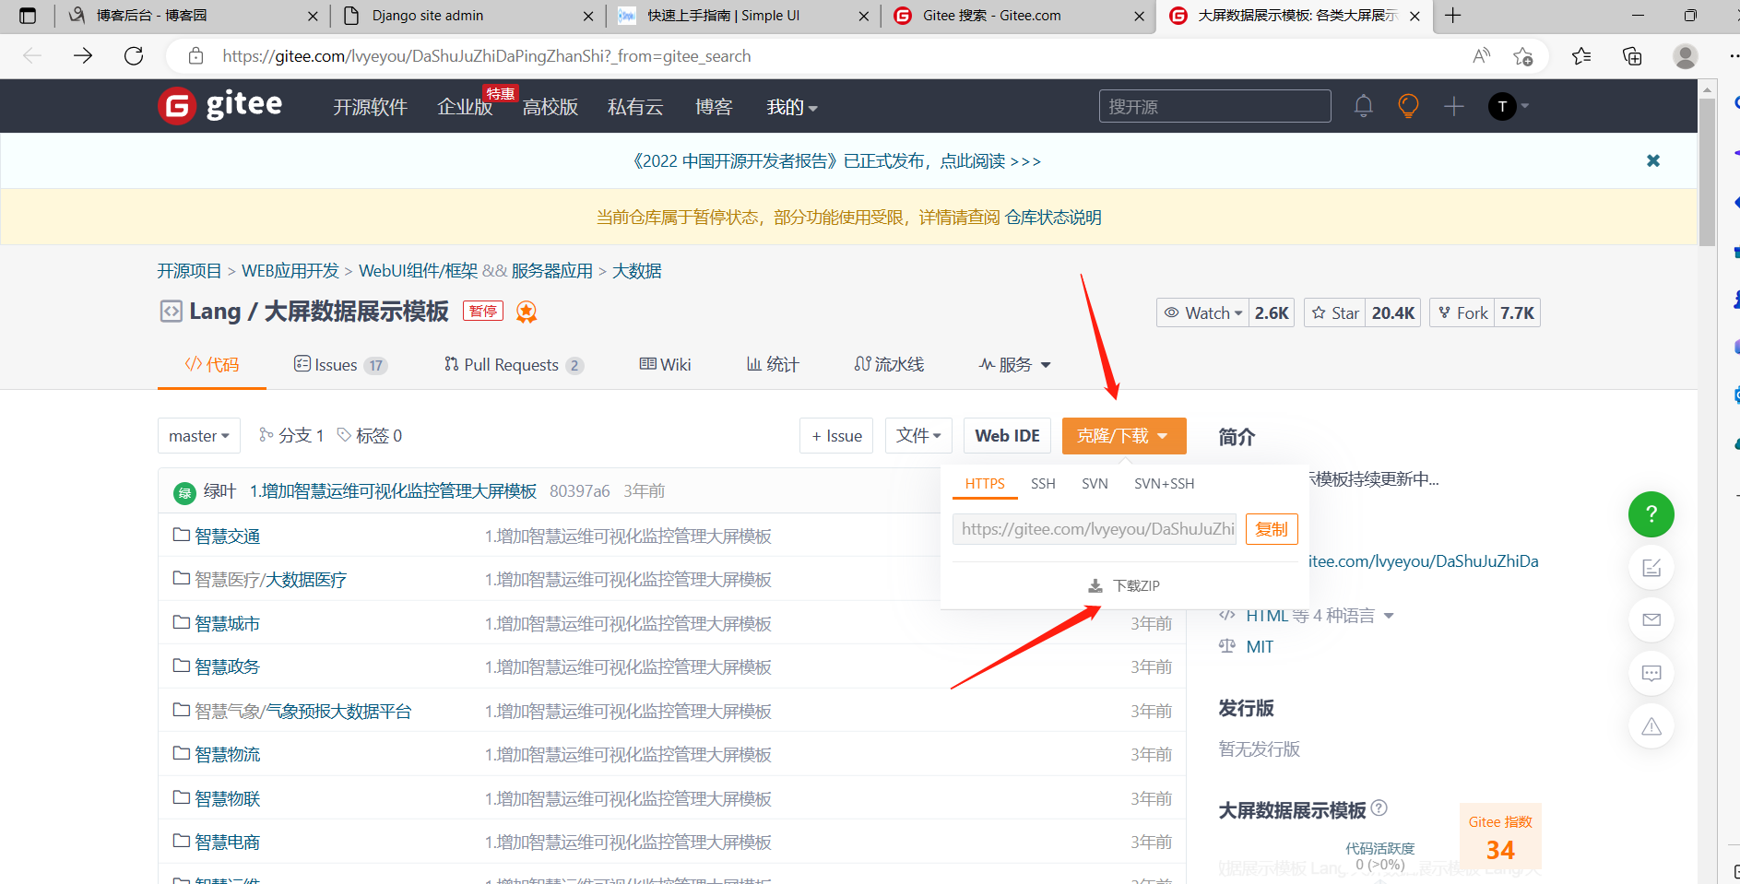This screenshot has height=884, width=1740.
Task: Switch to the Pull Requests tab
Action: coord(514,365)
